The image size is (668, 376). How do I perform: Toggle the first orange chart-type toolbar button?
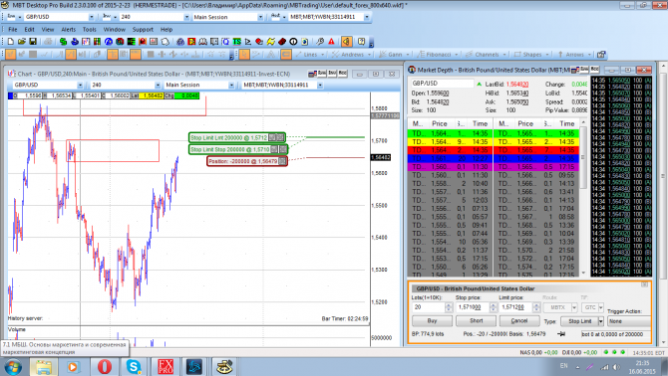pos(11,55)
